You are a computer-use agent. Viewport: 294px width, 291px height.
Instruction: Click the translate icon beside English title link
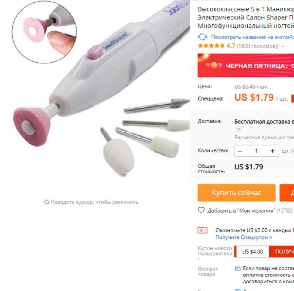202,37
